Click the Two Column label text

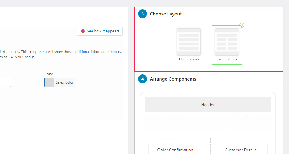click(227, 59)
